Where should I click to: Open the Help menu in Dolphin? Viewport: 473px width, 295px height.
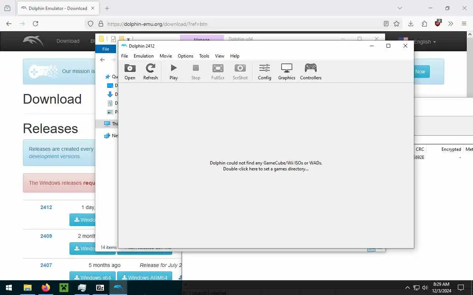click(x=235, y=56)
